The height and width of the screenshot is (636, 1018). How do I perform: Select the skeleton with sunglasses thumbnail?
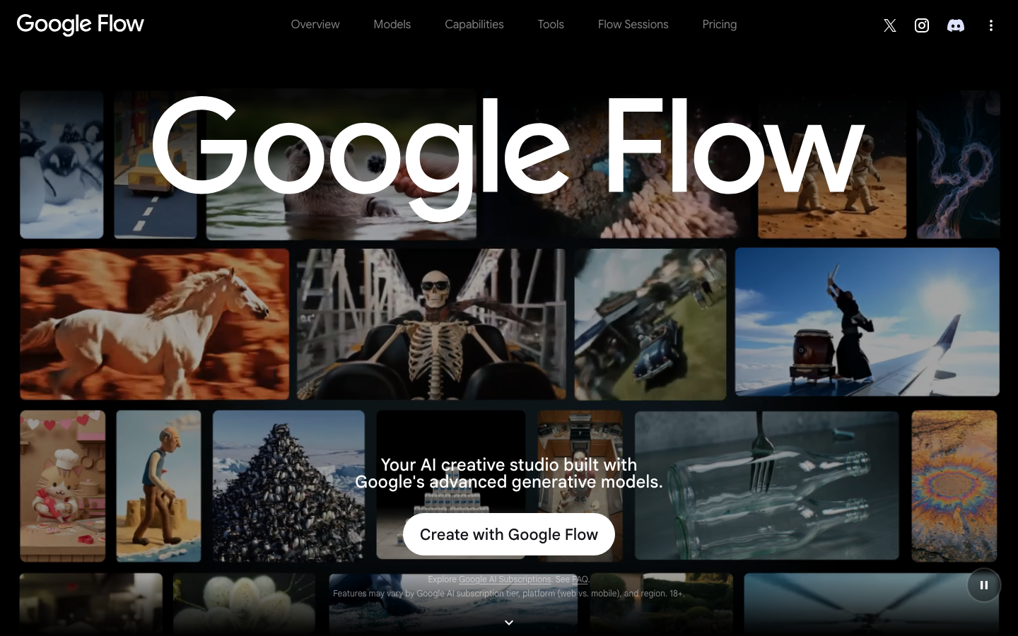pos(431,324)
